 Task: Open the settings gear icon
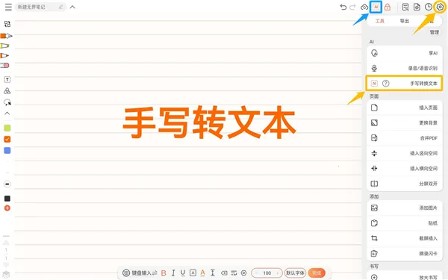[x=440, y=7]
